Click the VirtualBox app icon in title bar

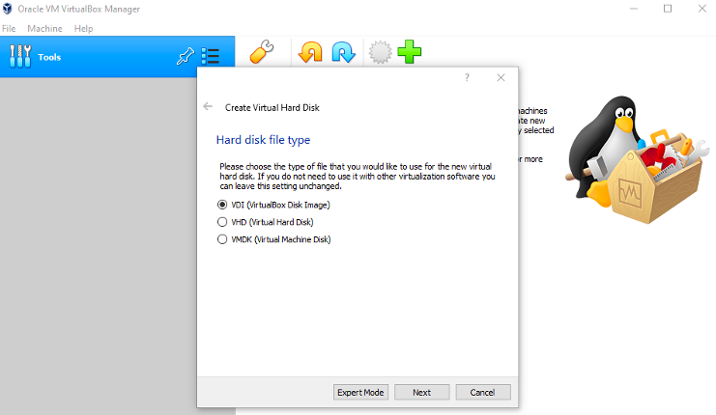point(8,9)
